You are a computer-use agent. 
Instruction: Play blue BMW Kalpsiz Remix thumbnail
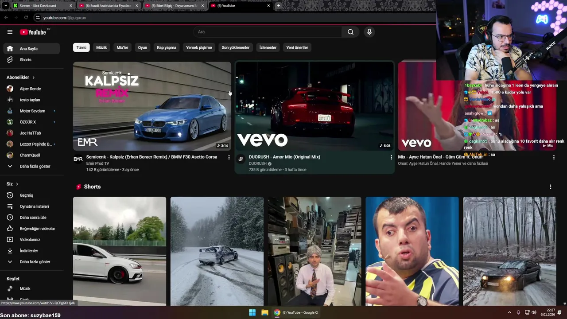point(152,106)
